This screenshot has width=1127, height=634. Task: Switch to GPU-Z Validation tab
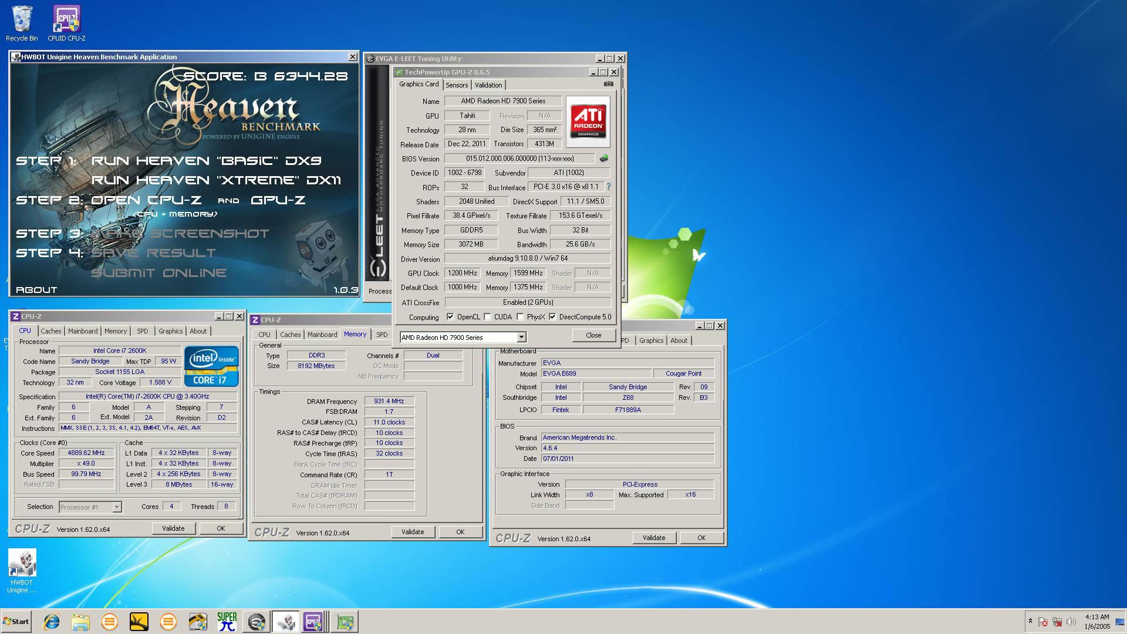click(488, 85)
